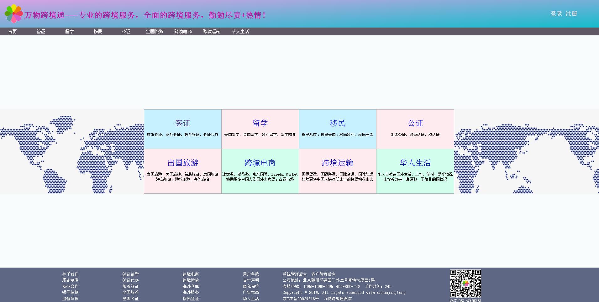
Task: Open the 签证代办 footer link
Action: tap(130, 280)
